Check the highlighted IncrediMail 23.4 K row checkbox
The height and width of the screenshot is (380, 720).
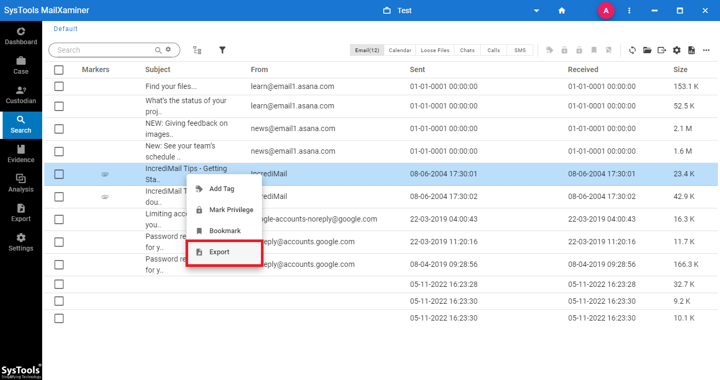point(59,174)
